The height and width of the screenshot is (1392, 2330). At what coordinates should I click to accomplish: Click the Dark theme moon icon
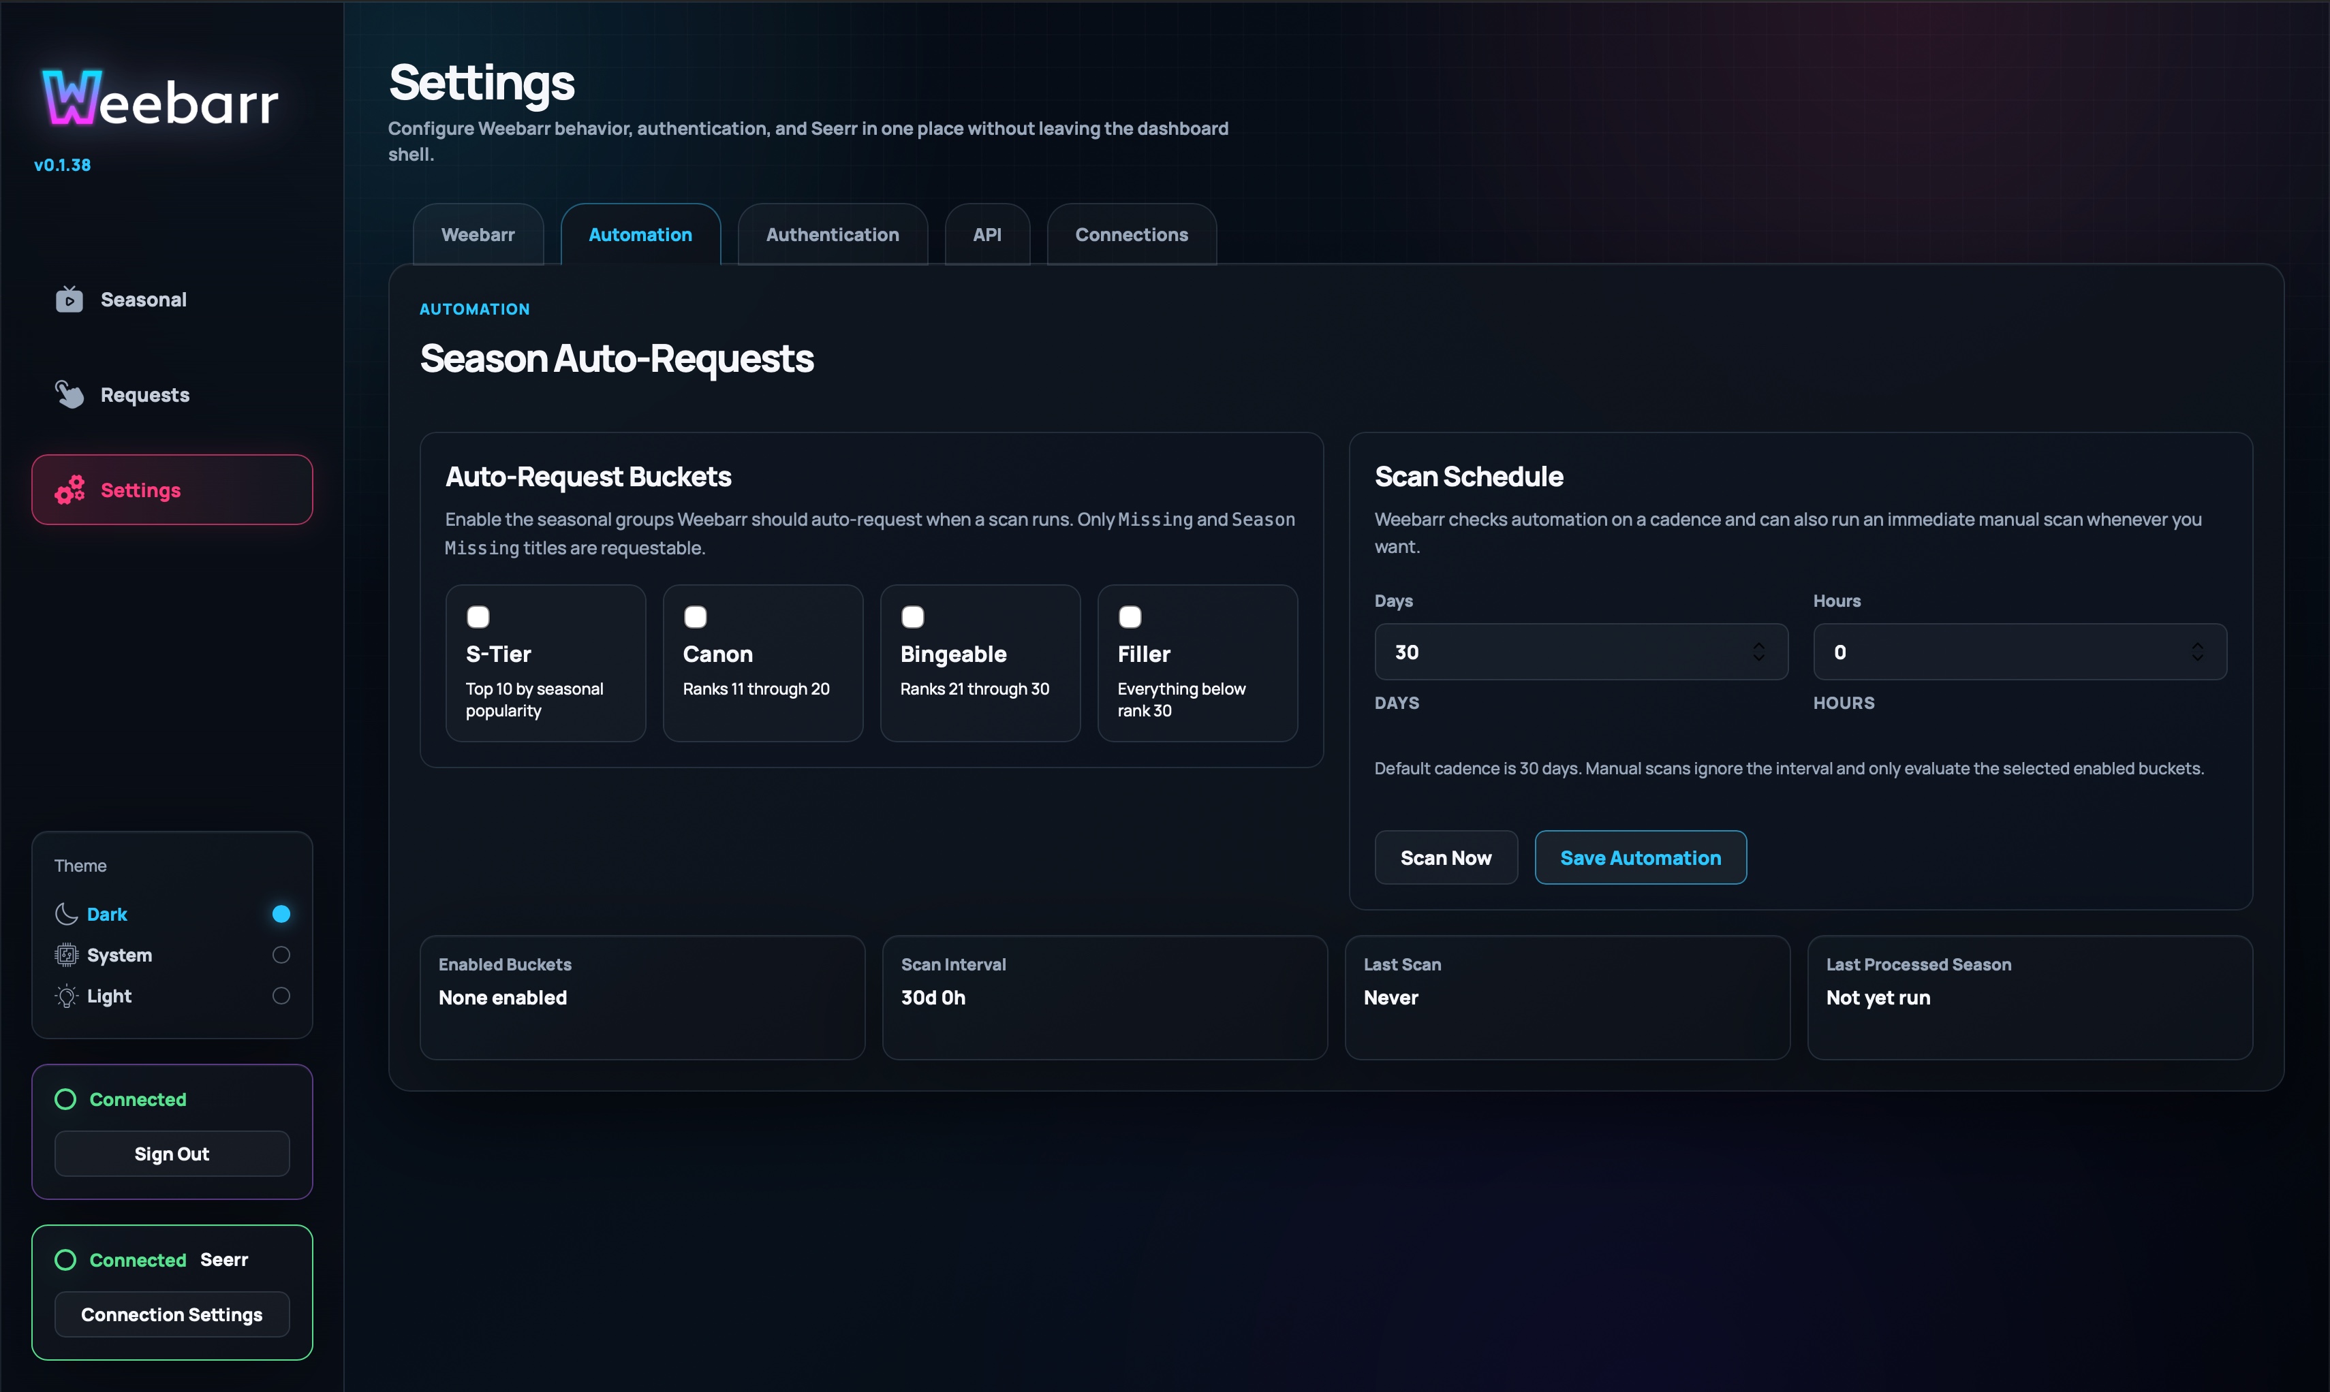tap(67, 914)
